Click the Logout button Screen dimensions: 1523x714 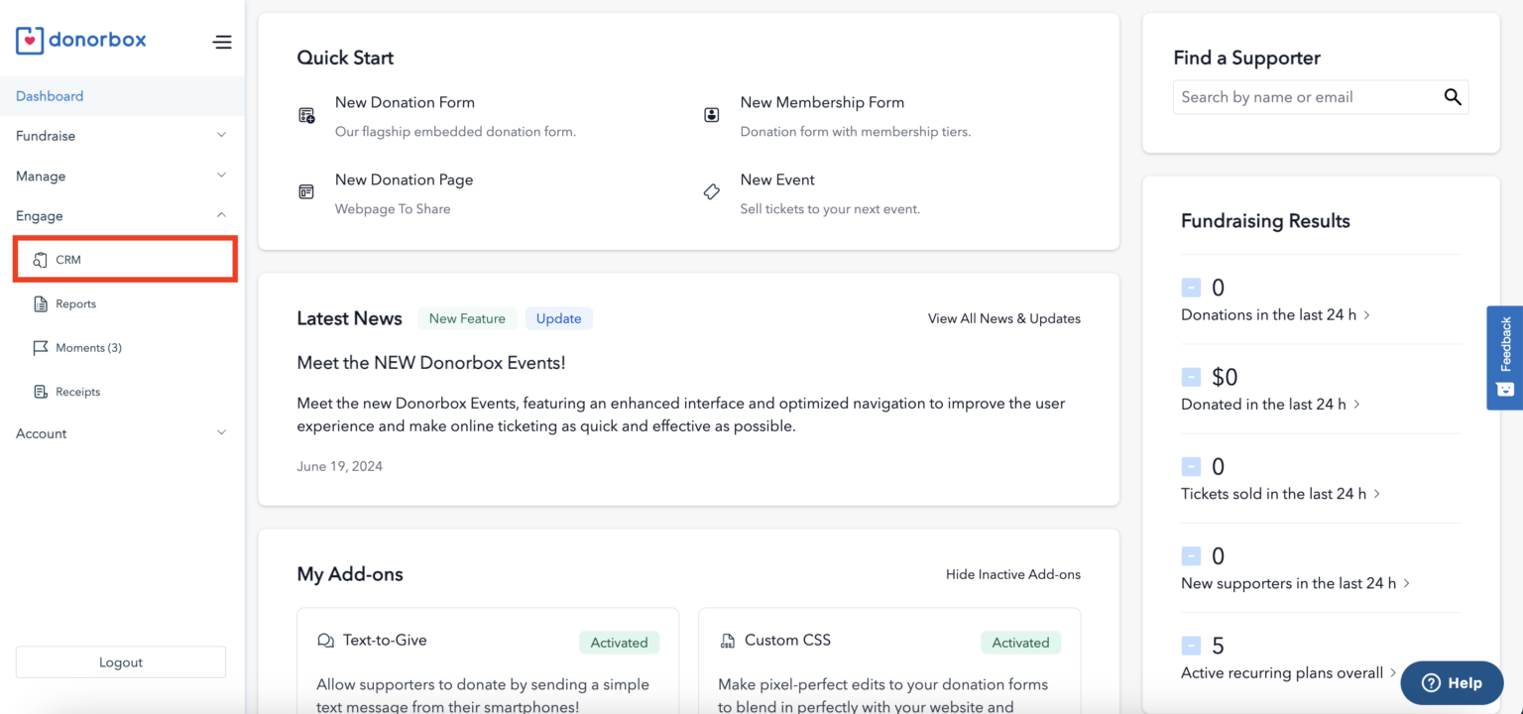[121, 662]
